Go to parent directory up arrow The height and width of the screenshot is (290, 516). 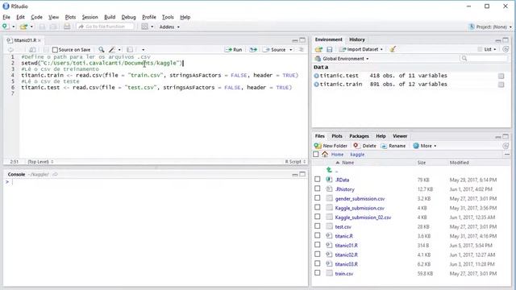tap(329, 170)
